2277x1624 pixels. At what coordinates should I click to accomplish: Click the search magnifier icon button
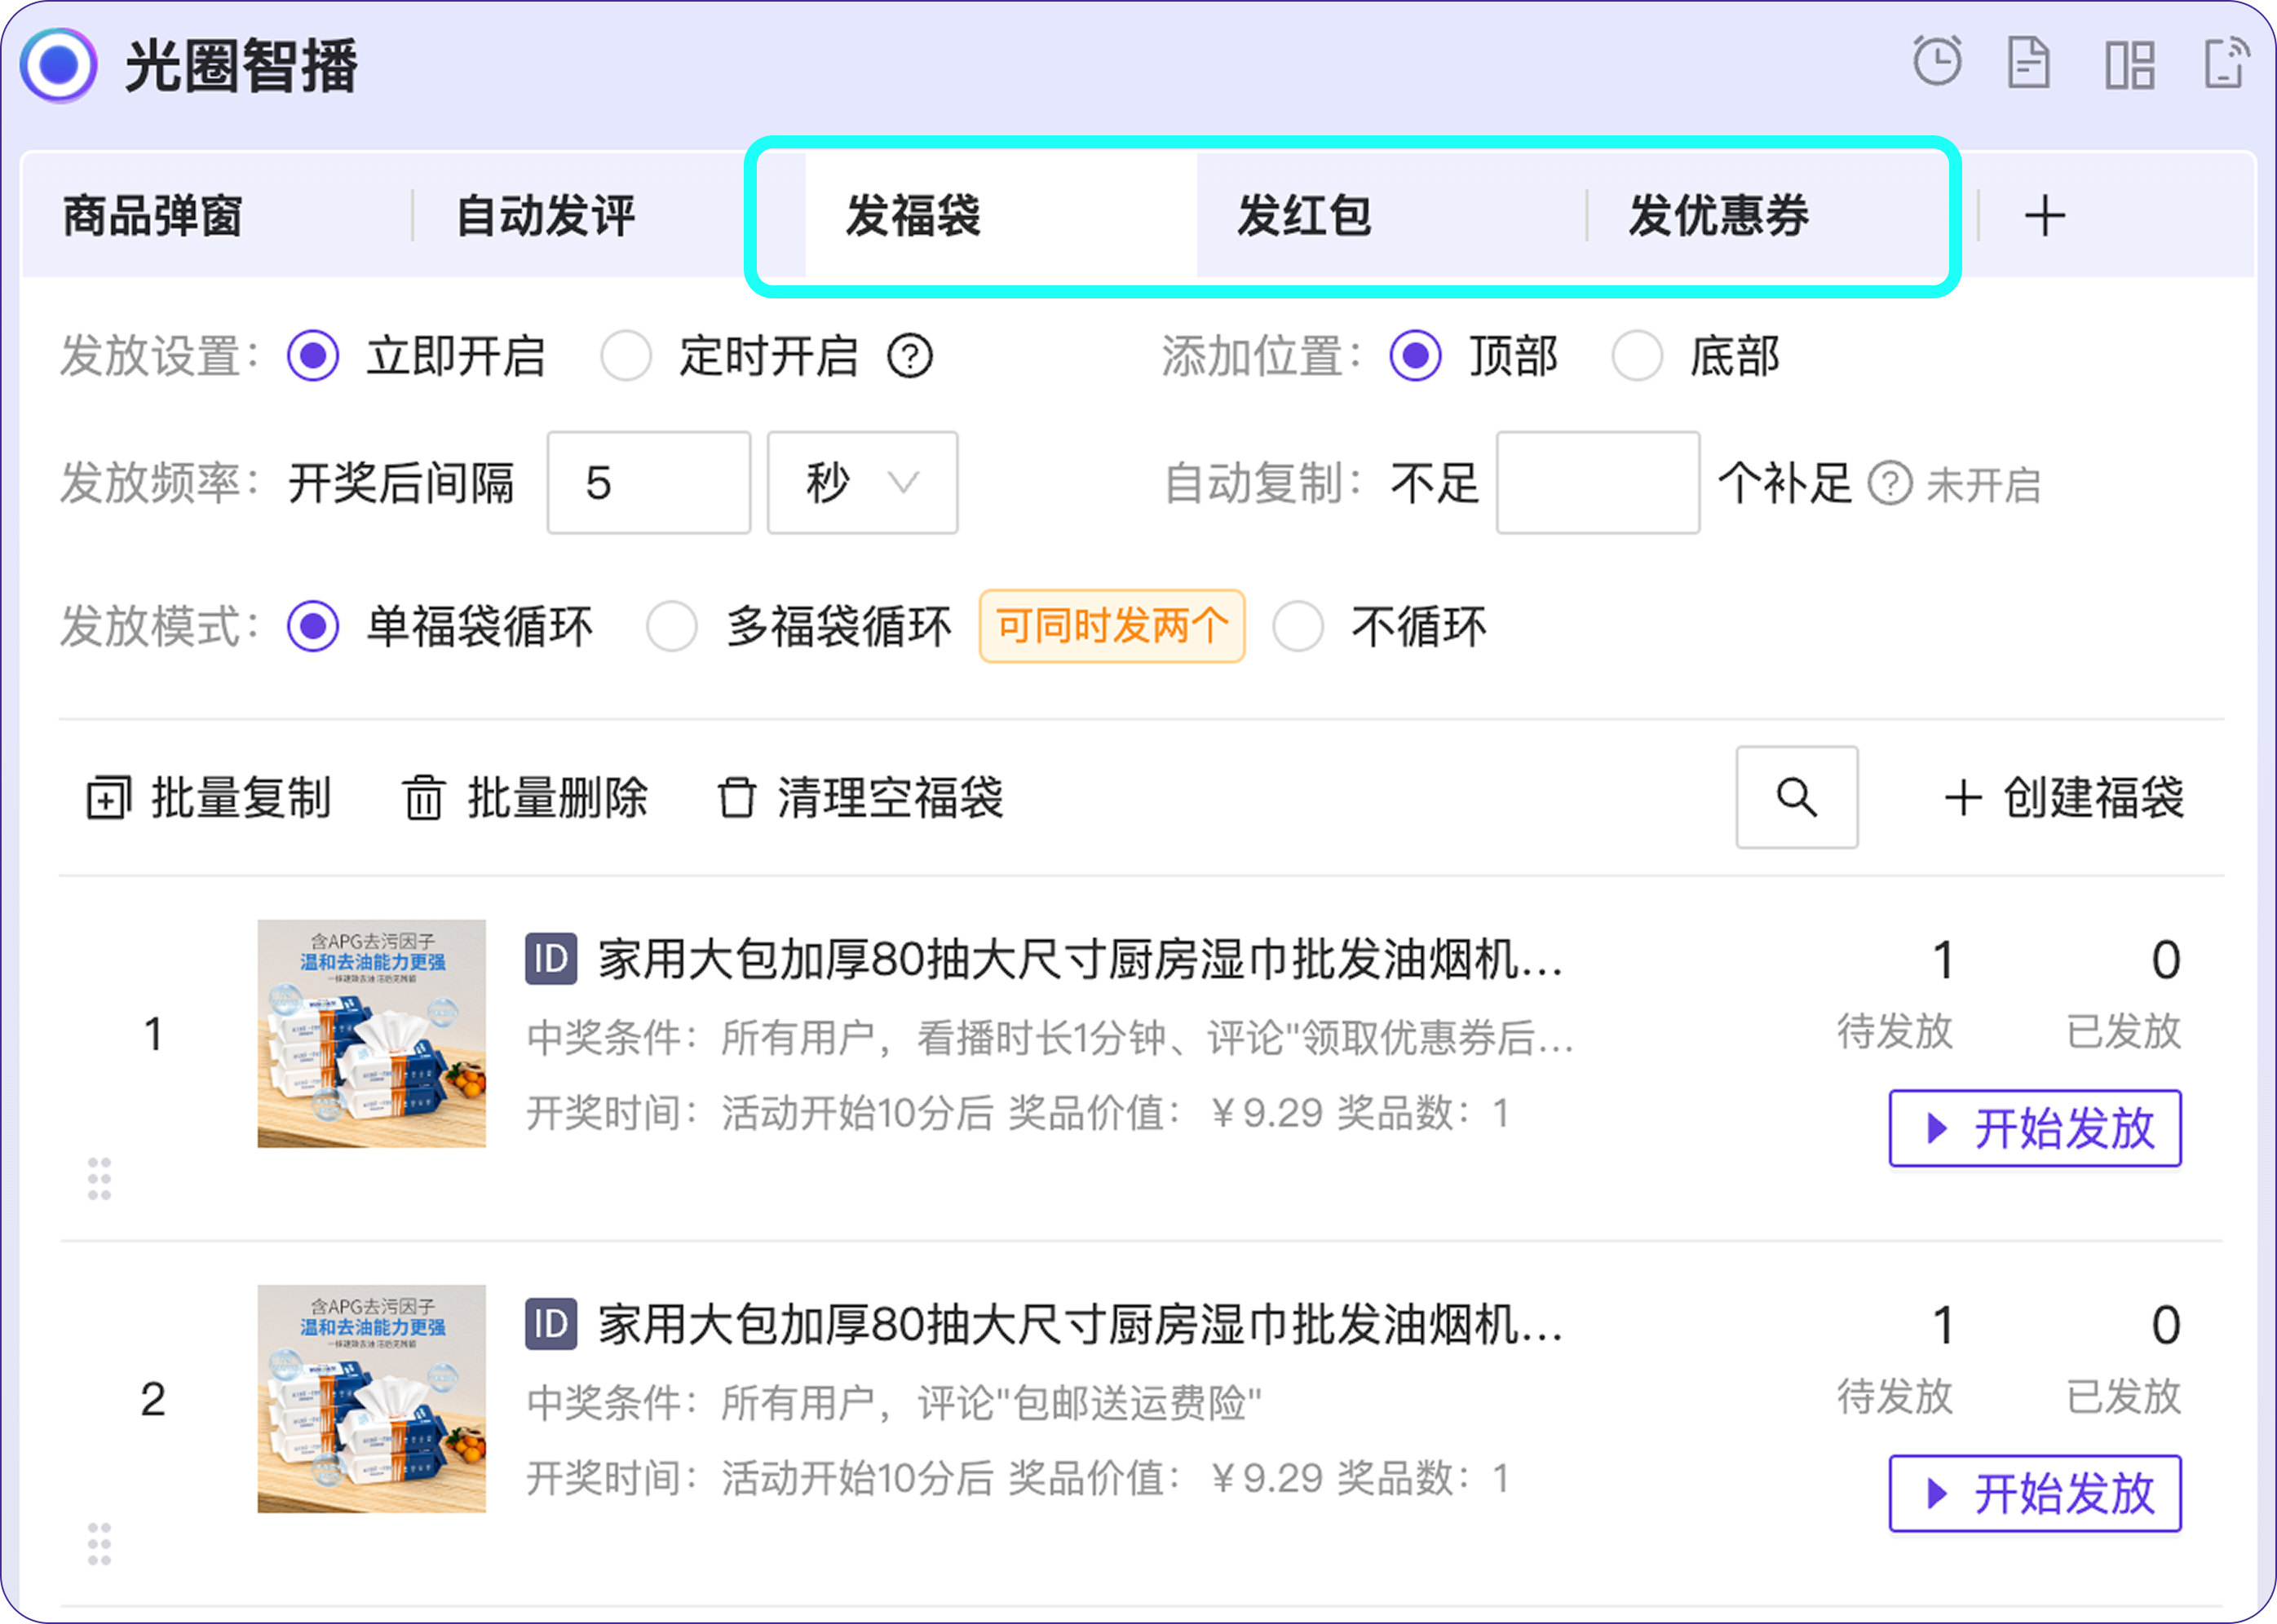1797,797
